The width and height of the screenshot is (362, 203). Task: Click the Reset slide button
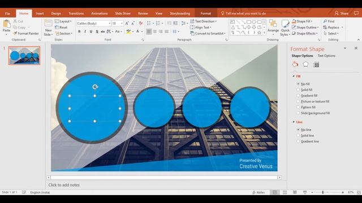61,28
